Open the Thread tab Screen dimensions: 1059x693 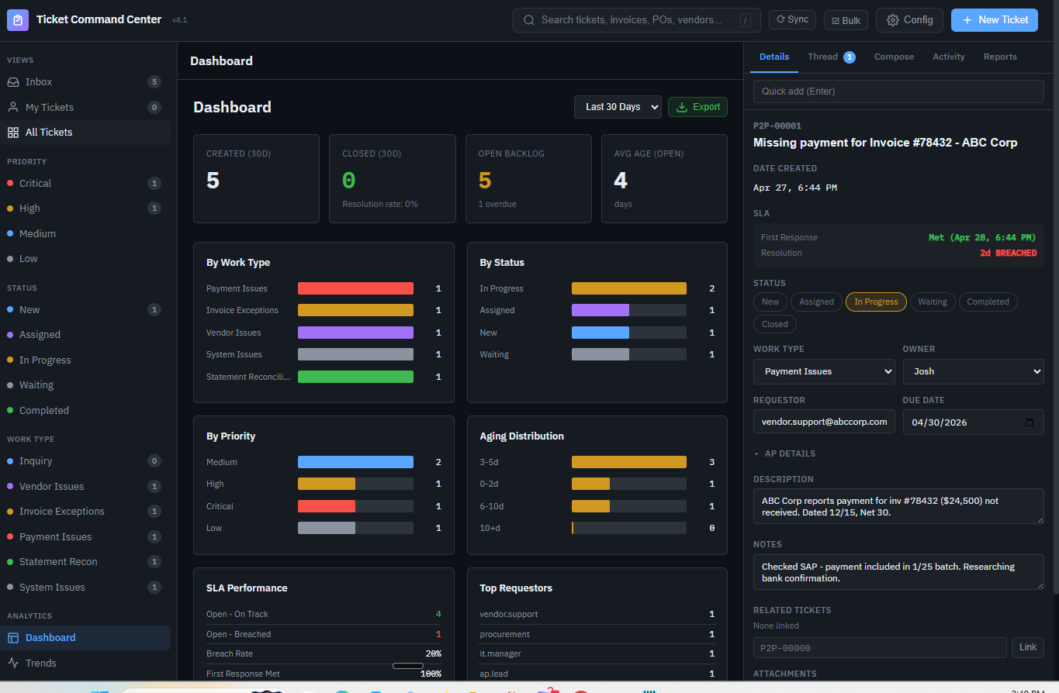click(x=831, y=57)
